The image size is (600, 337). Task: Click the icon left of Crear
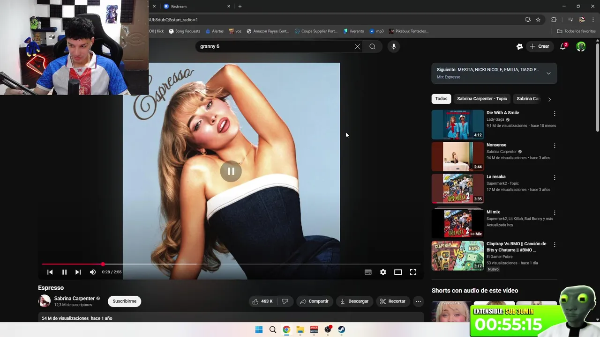click(x=519, y=46)
